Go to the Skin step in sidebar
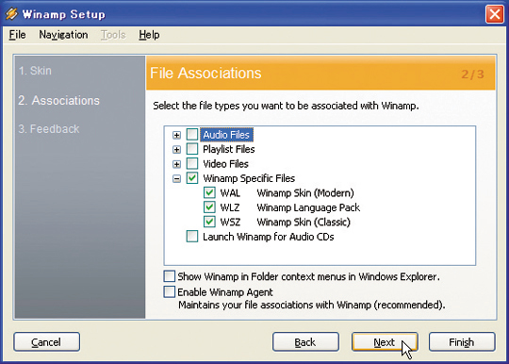Screen dimensions: 509x364 [x=35, y=71]
